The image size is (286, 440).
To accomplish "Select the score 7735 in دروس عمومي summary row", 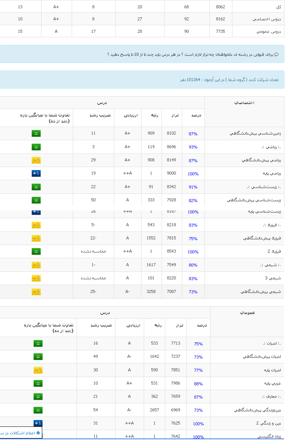I will [221, 31].
